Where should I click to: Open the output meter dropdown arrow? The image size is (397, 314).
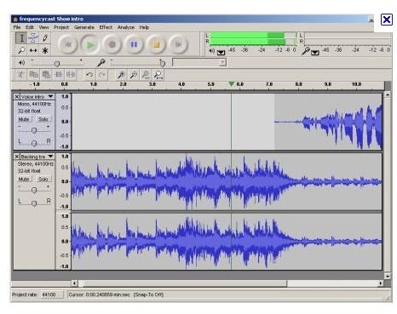(x=221, y=53)
